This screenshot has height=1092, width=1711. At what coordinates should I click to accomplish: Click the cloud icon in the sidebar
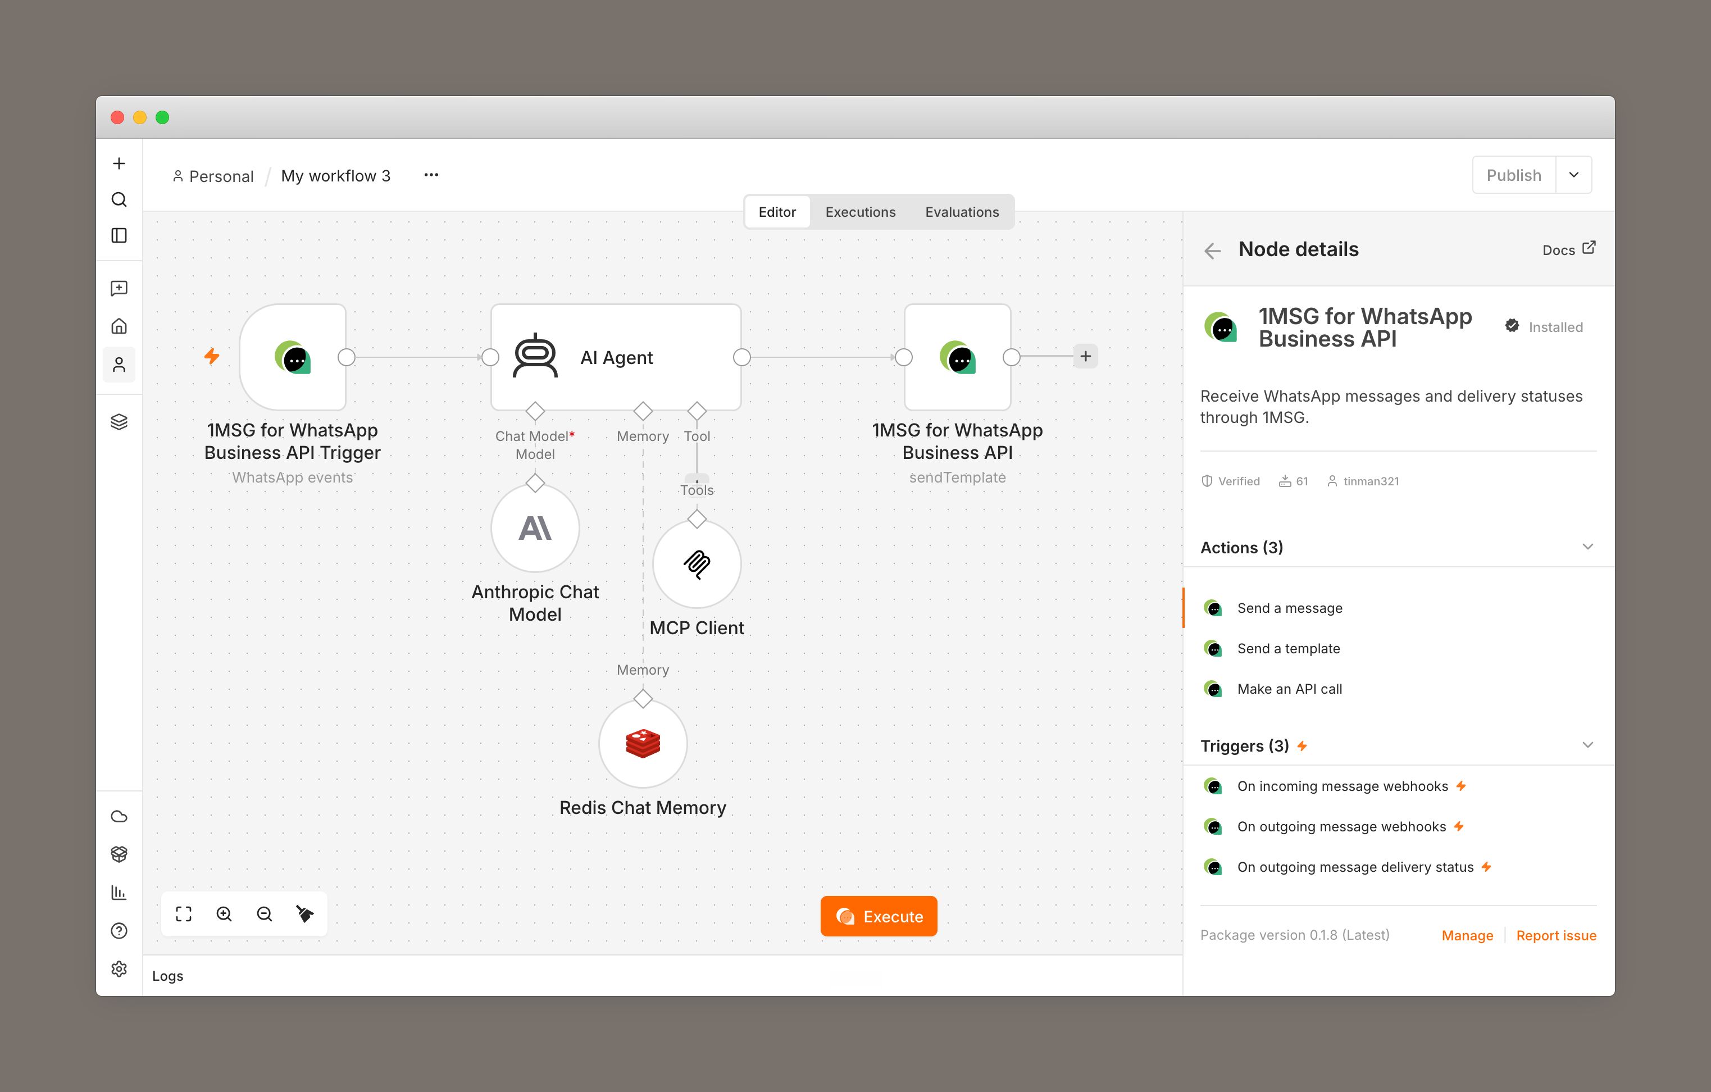tap(119, 816)
